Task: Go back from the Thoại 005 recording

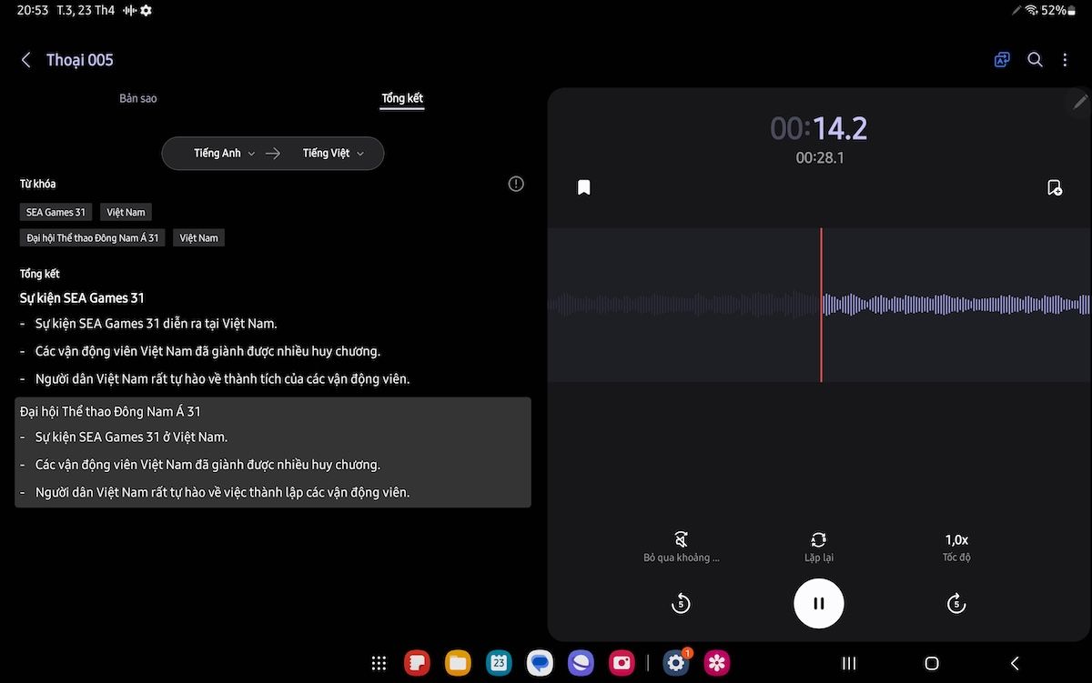Action: [25, 60]
